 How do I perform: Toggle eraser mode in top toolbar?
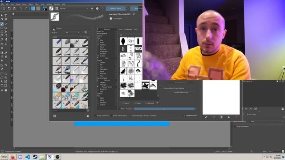[x=92, y=8]
